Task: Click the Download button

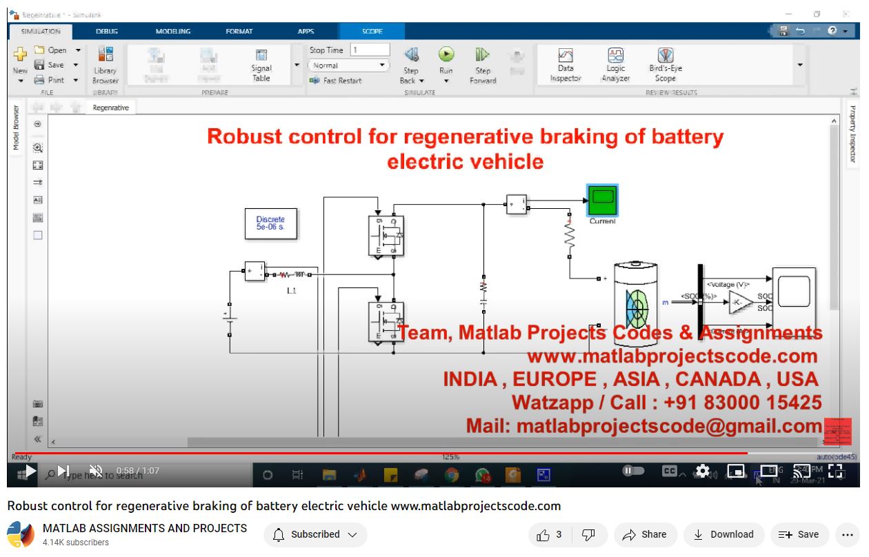Action: [723, 534]
